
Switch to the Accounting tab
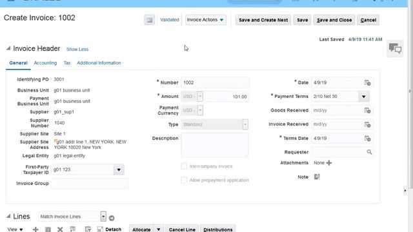pos(45,63)
